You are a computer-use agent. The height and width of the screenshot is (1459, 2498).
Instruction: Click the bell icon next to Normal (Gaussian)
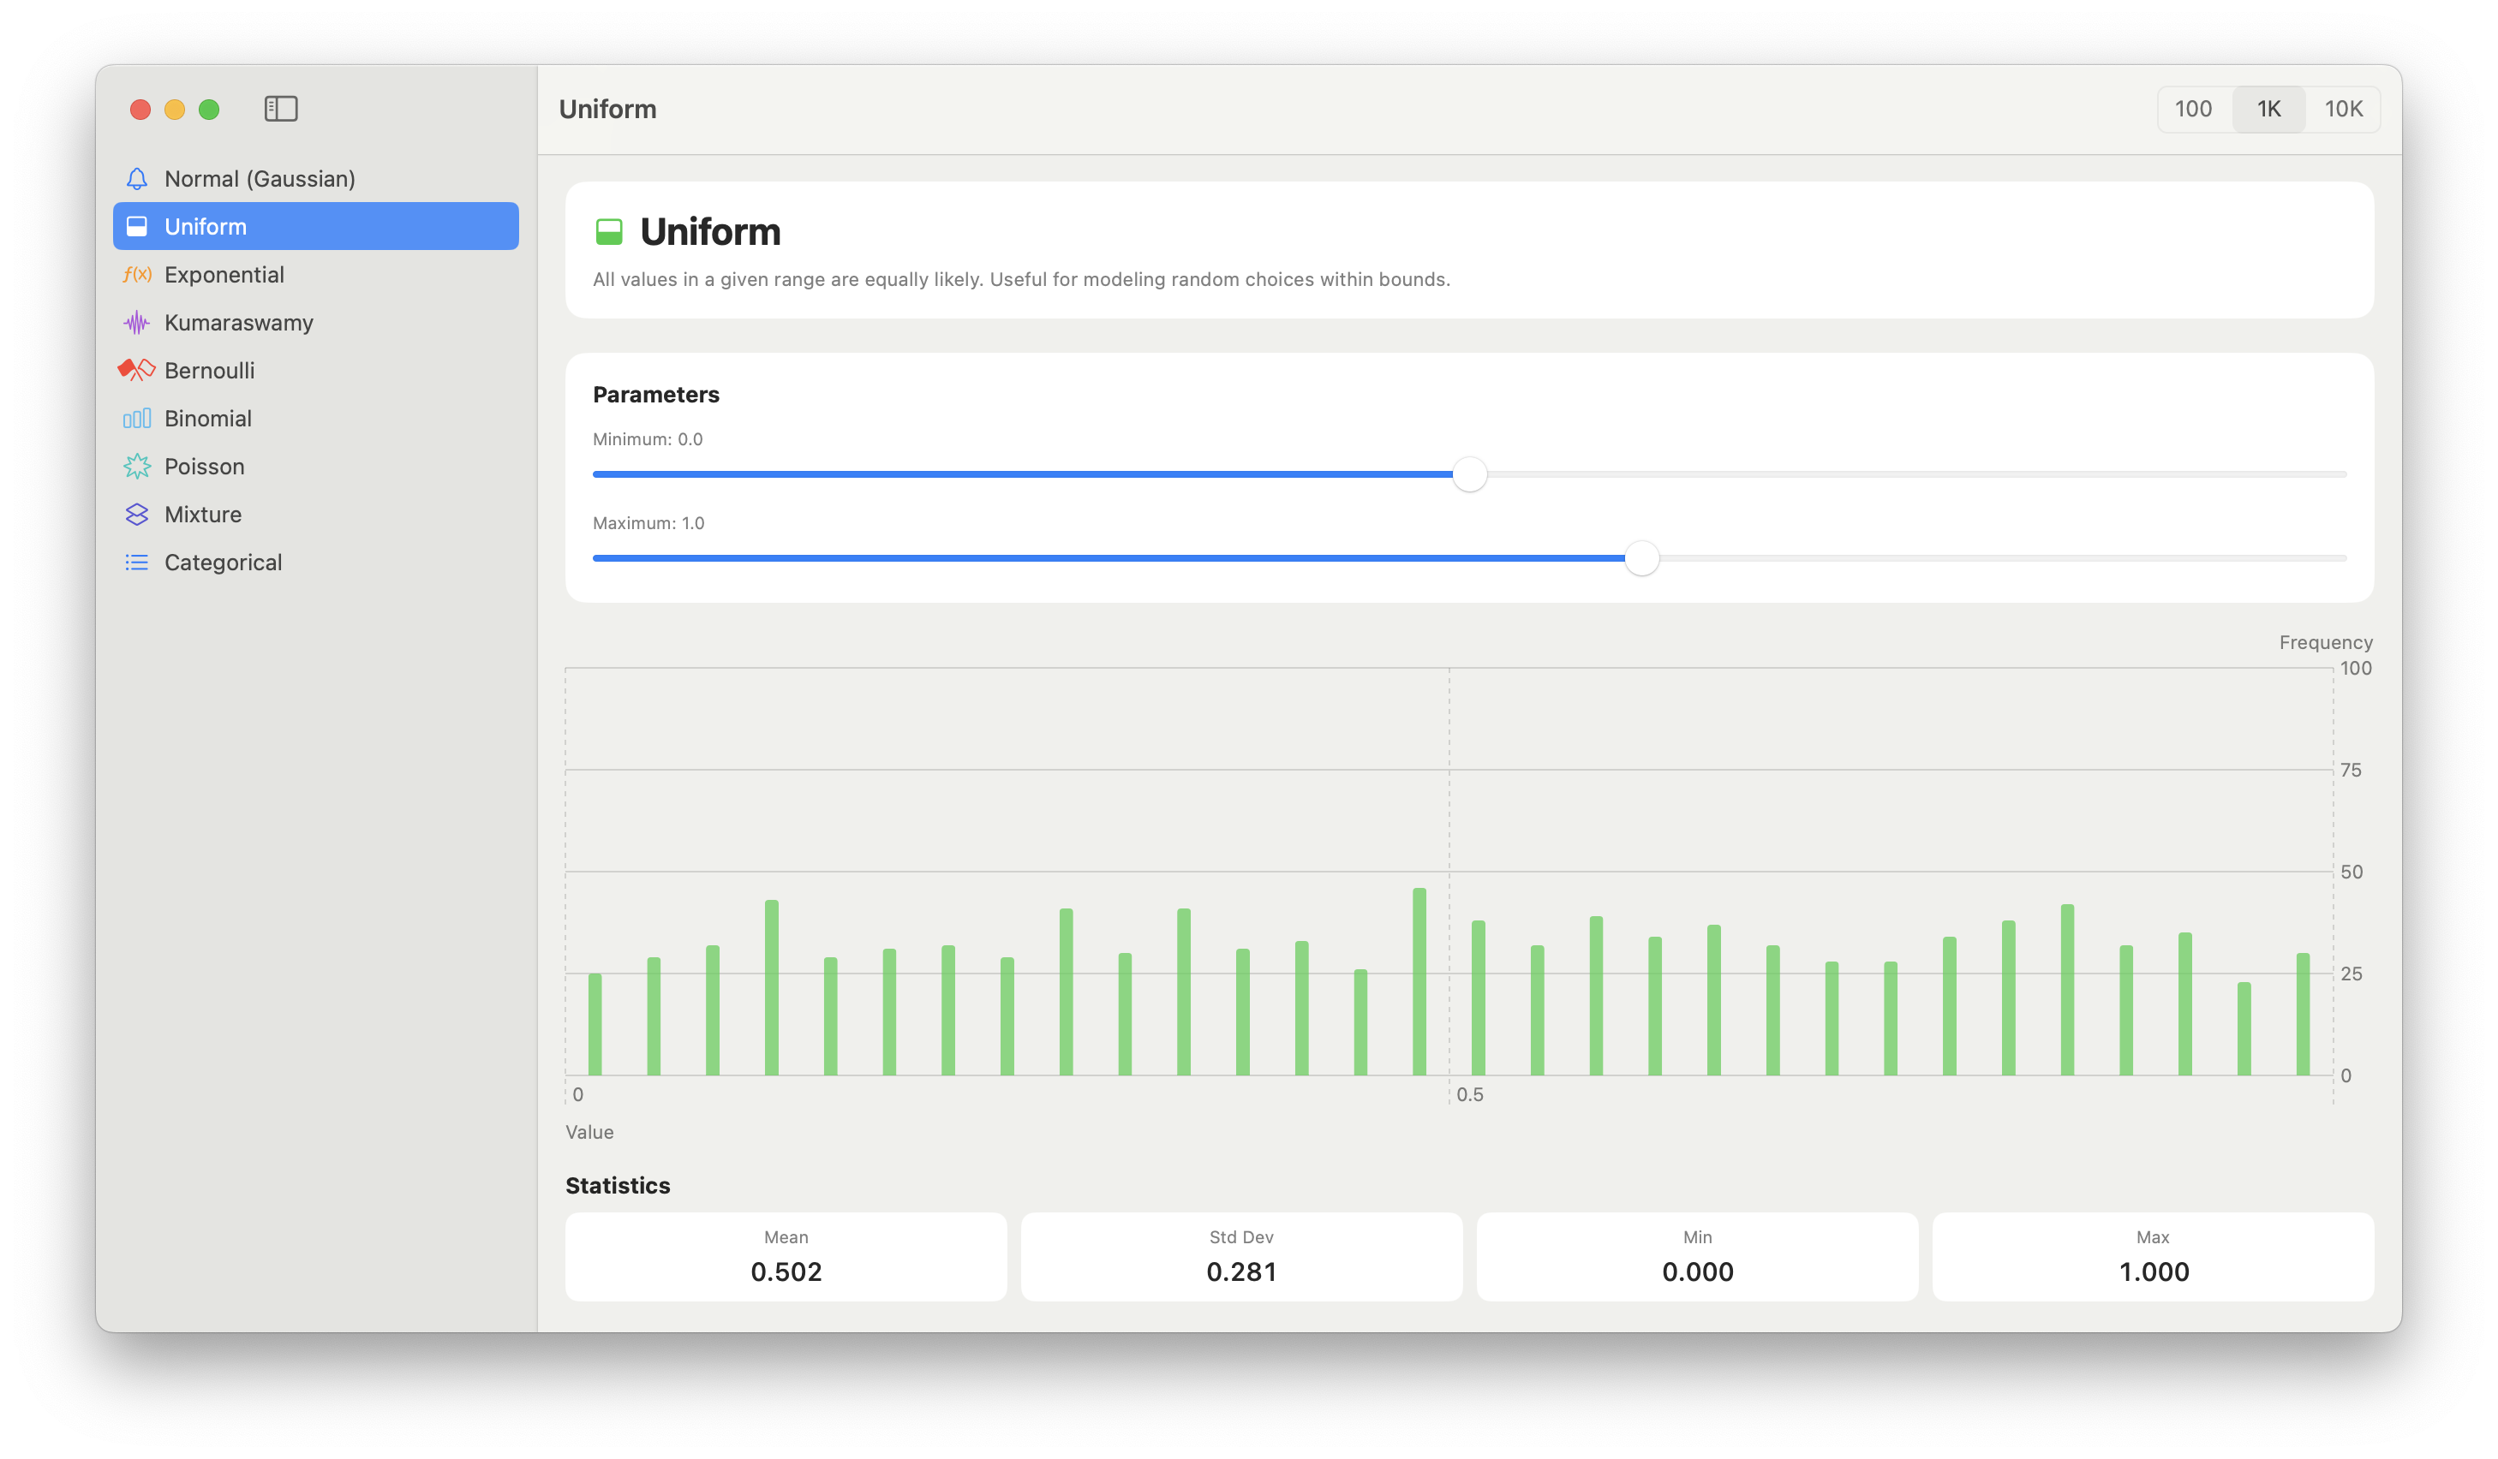(137, 178)
